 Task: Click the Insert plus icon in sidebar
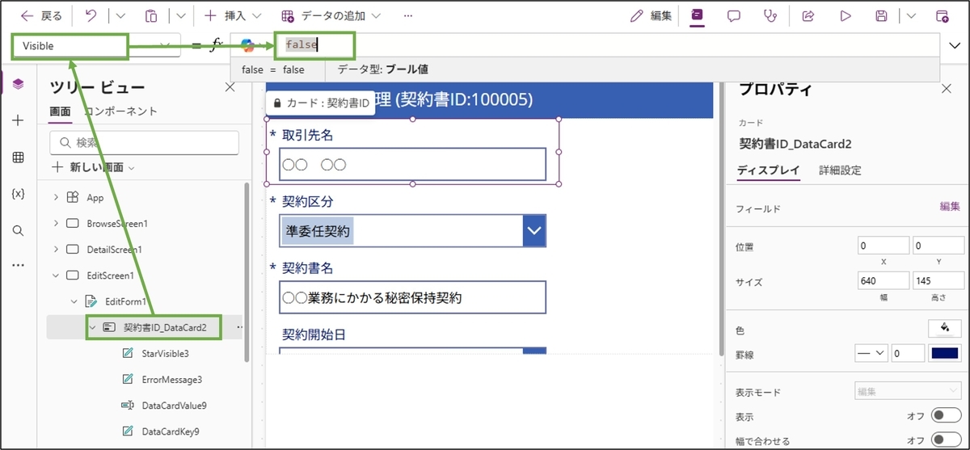[19, 120]
